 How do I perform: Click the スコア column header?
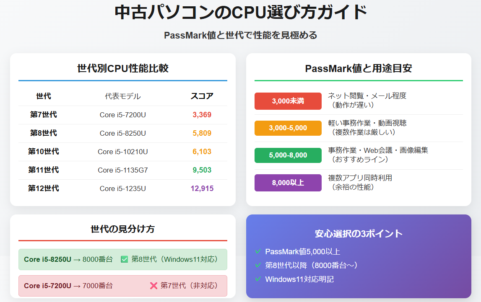(202, 96)
